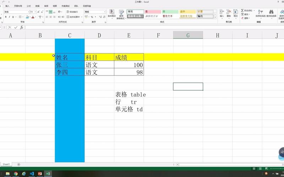Open 套用表格格式 format as table

click(x=121, y=14)
